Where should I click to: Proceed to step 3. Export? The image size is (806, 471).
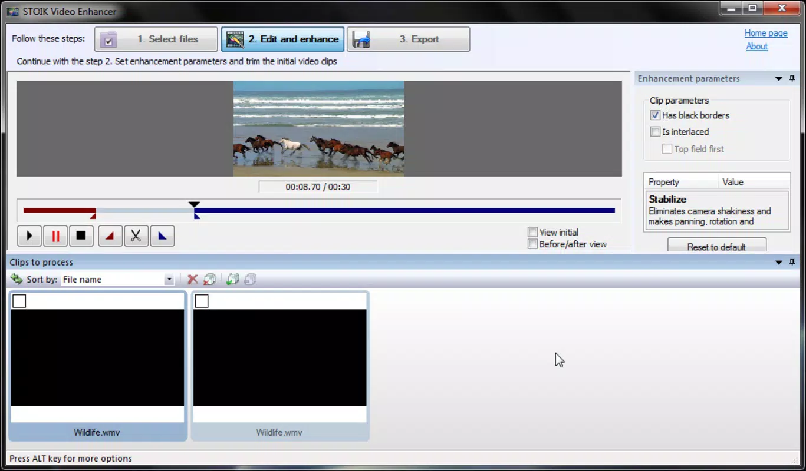coord(408,39)
